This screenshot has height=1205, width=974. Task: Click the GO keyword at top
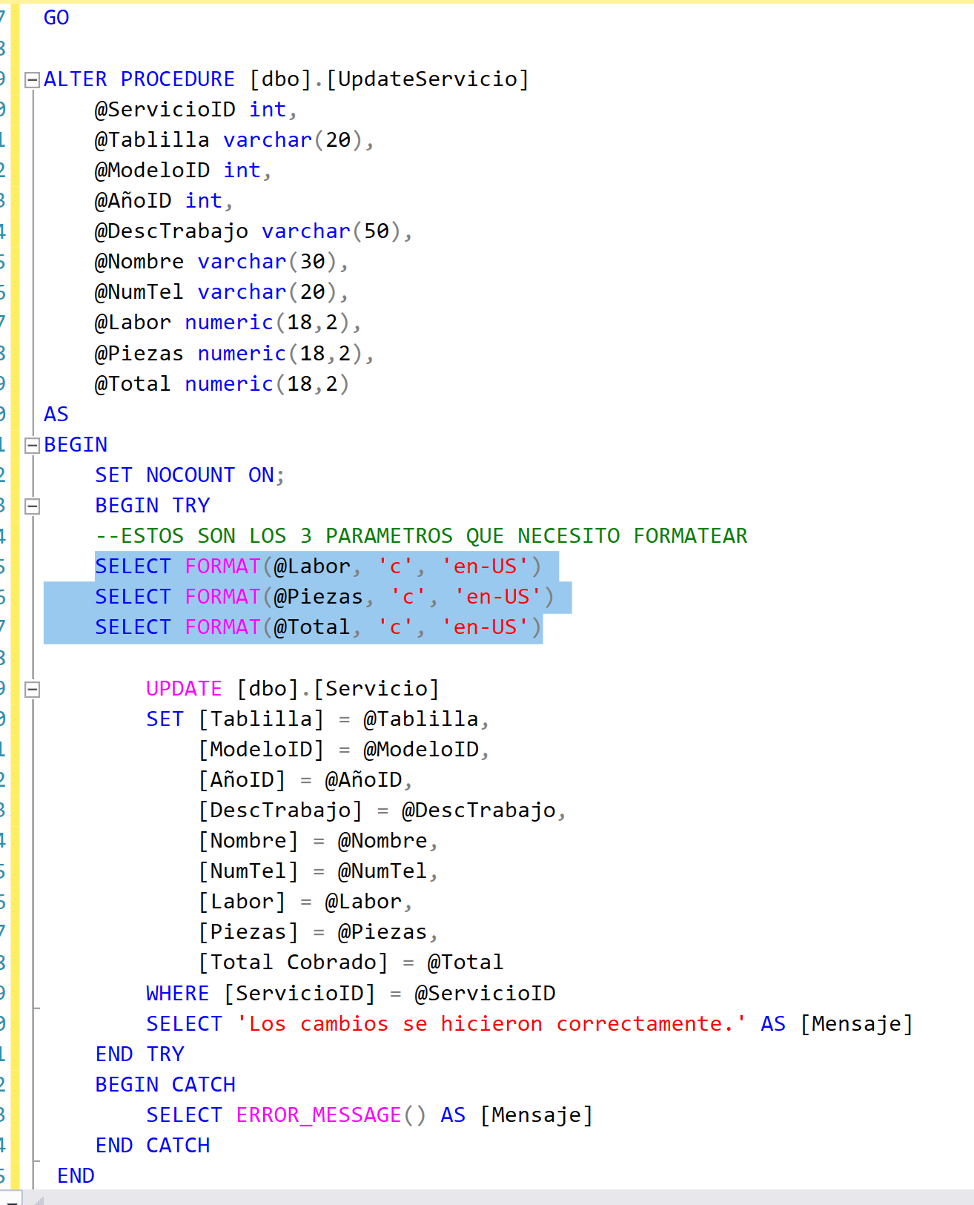[x=56, y=18]
